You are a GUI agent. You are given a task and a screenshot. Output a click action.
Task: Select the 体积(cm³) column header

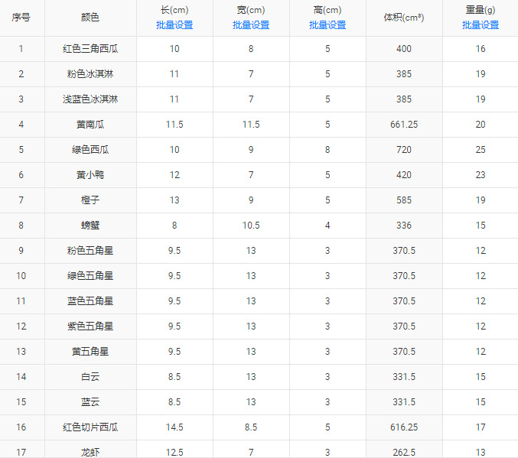[404, 17]
